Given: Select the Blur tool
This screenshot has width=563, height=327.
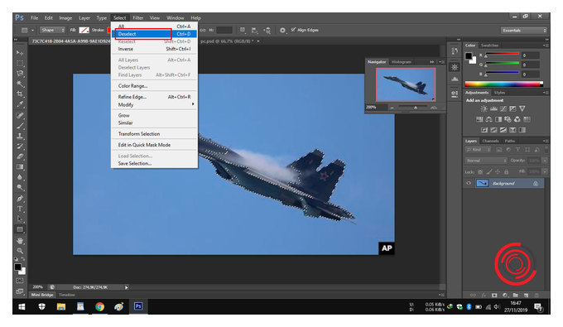Looking at the screenshot, I should coord(20,177).
